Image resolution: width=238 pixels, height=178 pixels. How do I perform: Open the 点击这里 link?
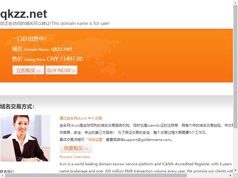coord(95,139)
